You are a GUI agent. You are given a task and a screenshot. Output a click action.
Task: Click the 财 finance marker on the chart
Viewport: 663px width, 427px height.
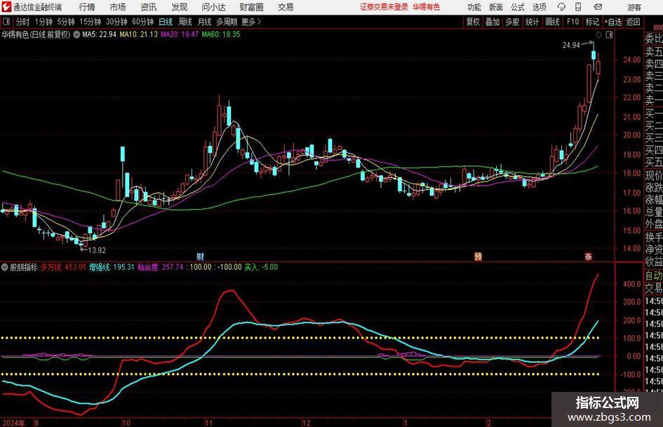(201, 256)
